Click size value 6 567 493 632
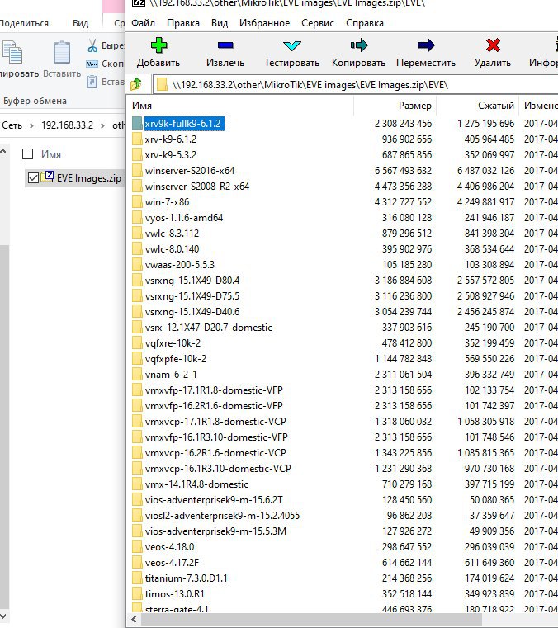 [x=403, y=171]
